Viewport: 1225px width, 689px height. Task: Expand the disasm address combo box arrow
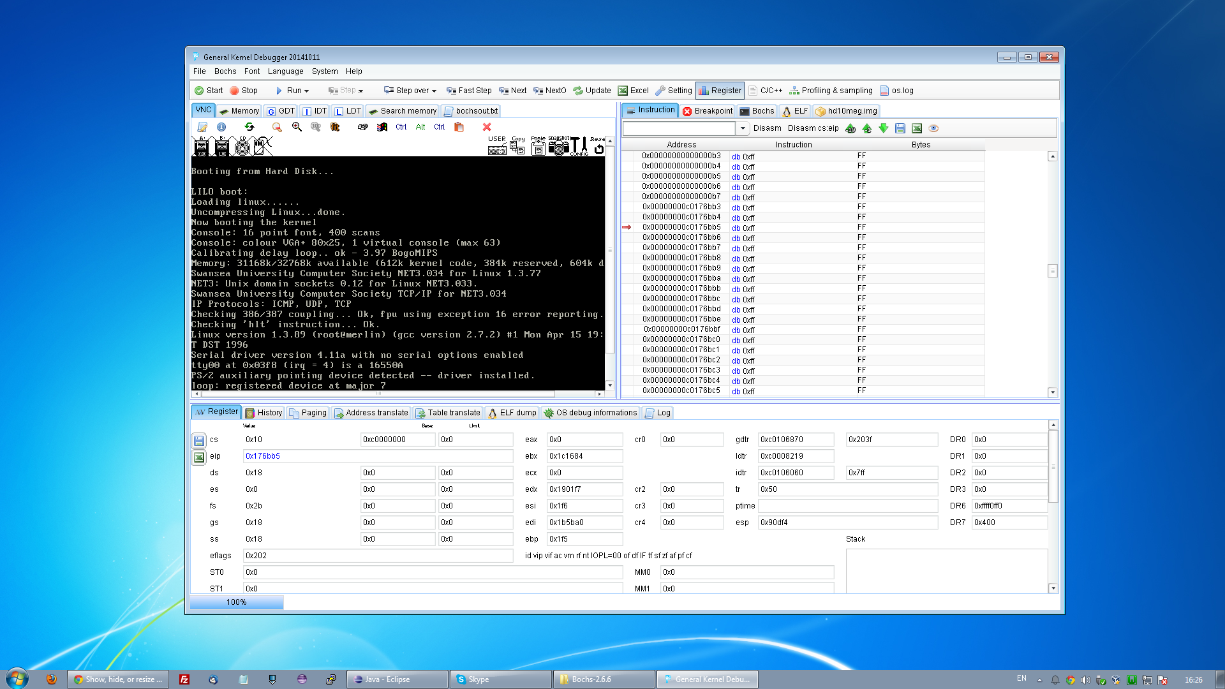(x=743, y=128)
